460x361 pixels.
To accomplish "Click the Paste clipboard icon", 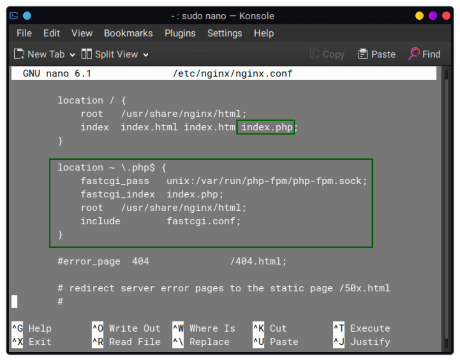I will [x=363, y=54].
